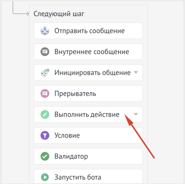Choose the Внутреннее сообщение step label

click(x=91, y=52)
